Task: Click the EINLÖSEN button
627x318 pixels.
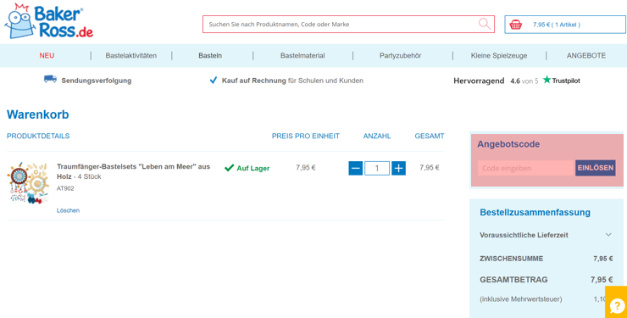Action: pyautogui.click(x=595, y=168)
